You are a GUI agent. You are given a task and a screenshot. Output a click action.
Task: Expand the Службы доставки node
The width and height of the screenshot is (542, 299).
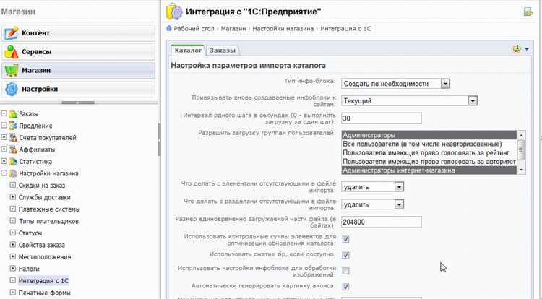tap(13, 196)
